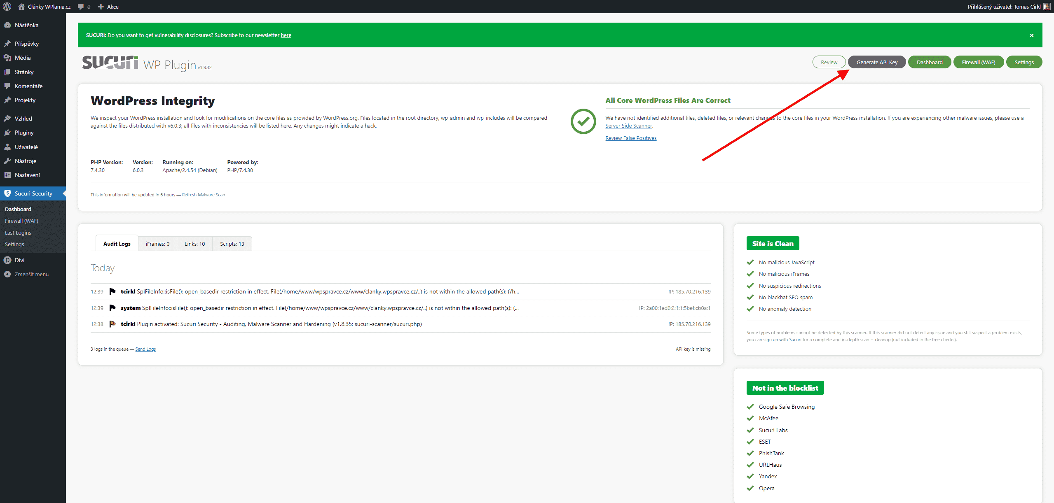Screen dimensions: 1054x503
Task: Click the Refresh Malware Scan link
Action: click(x=204, y=195)
